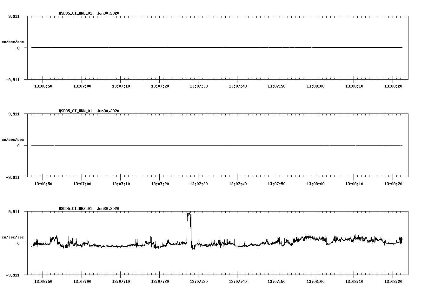Click 13:08:20 time label under HNE plot
The image size is (431, 293).
click(x=393, y=86)
